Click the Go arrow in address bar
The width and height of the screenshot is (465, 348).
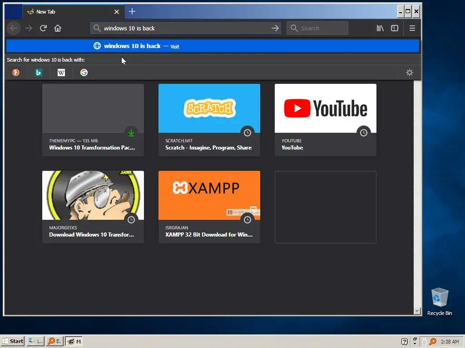[x=275, y=28]
